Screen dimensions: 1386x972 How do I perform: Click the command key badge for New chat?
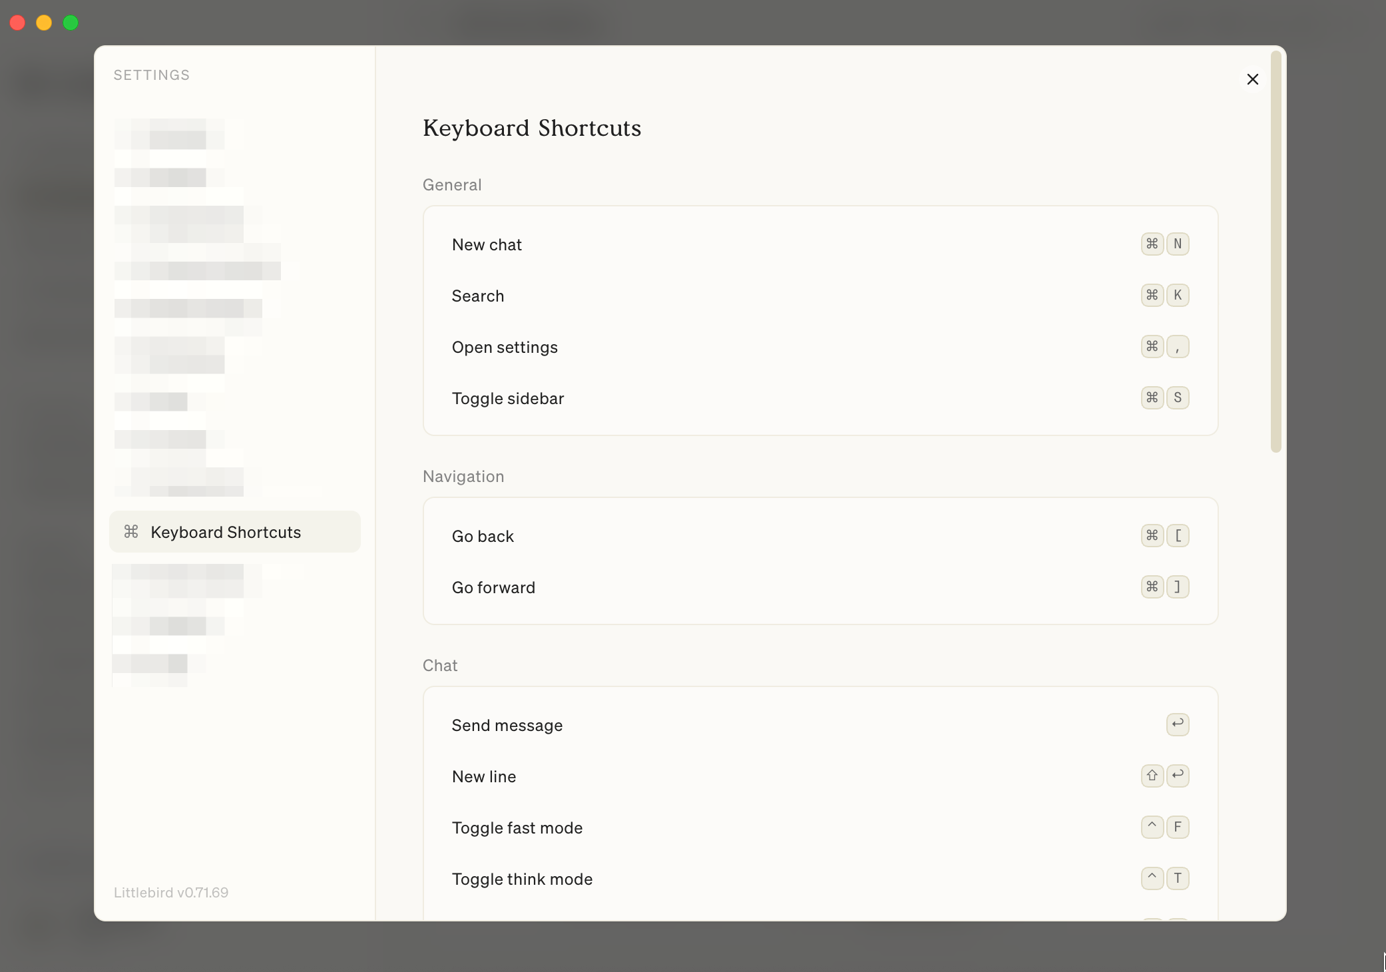pos(1152,244)
